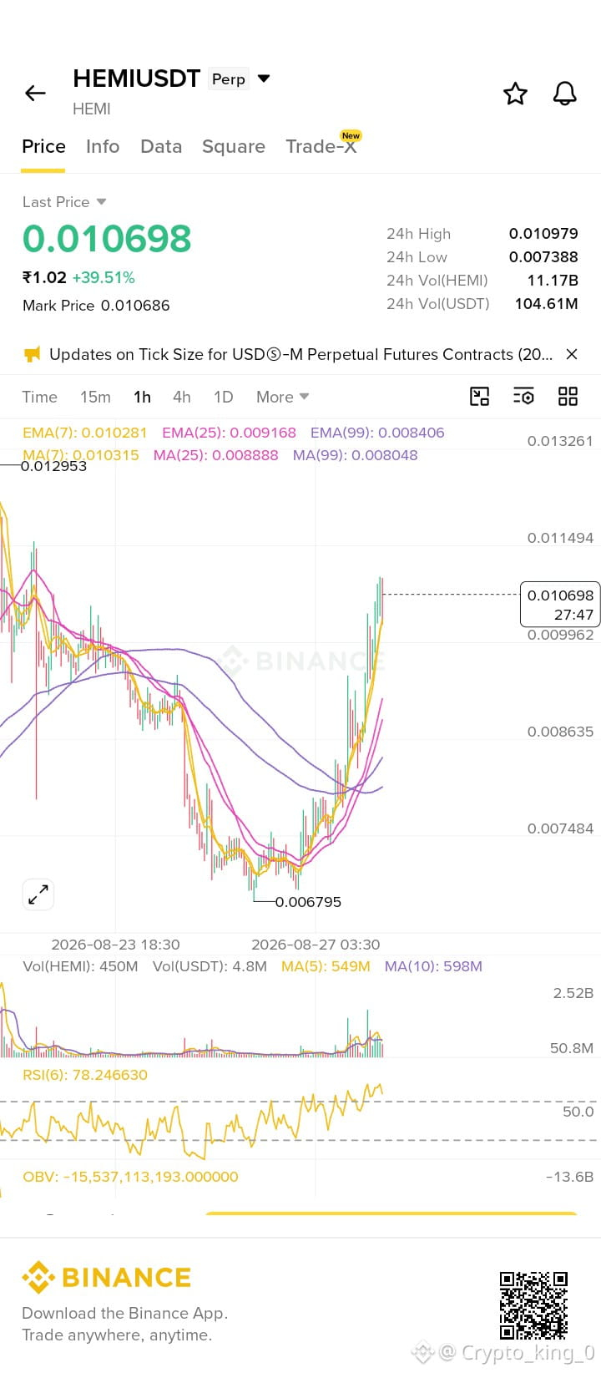Tap the EMA(7) indicator value

point(85,433)
